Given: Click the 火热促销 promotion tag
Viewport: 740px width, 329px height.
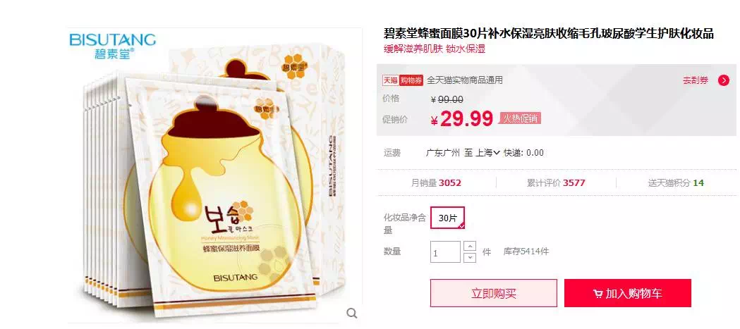Looking at the screenshot, I should pos(520,118).
